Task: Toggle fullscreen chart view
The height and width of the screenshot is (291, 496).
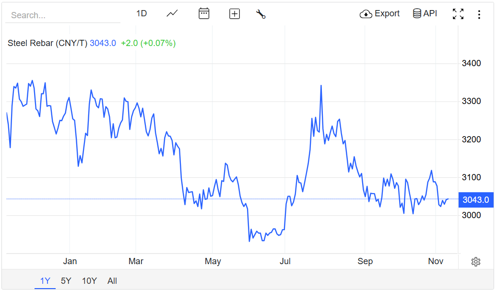Action: 458,14
